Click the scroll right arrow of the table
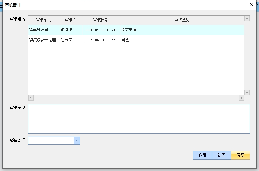The image size is (259, 171). click(242, 98)
